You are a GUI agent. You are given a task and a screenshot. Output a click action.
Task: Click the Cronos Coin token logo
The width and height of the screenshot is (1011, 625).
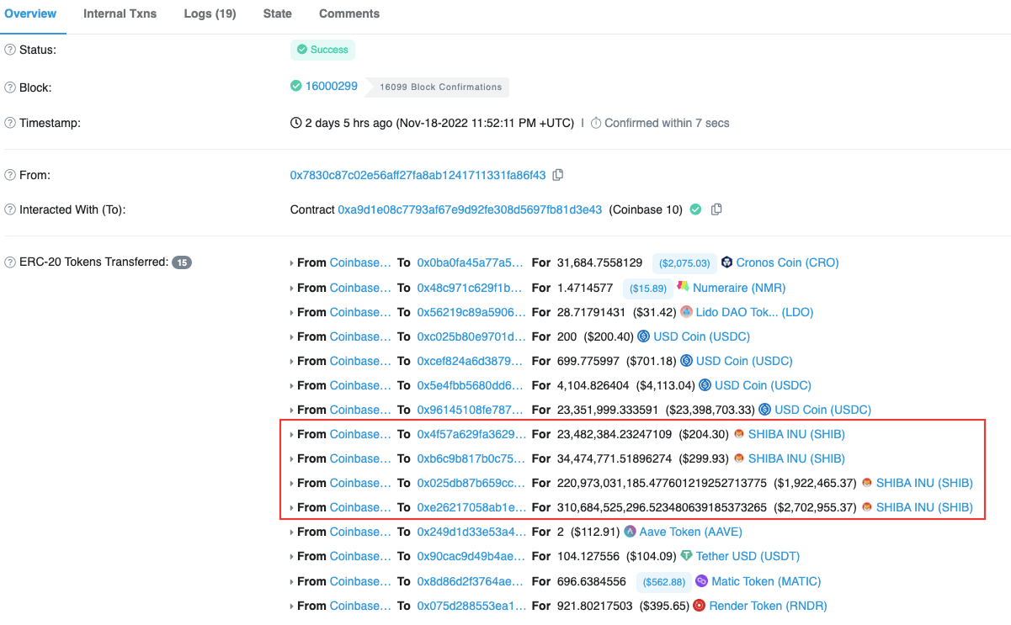tap(727, 262)
